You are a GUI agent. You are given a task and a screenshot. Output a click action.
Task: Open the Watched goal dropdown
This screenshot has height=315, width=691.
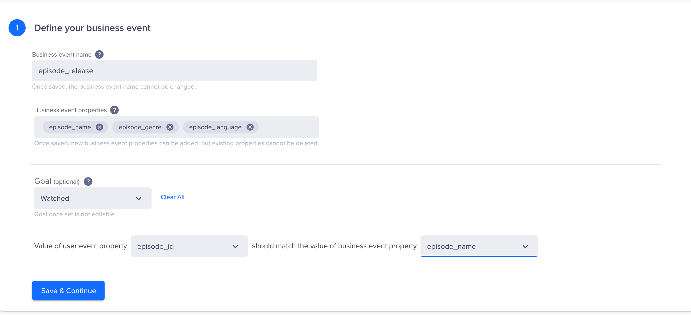point(93,198)
